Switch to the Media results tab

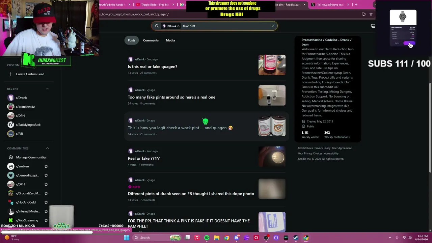(x=170, y=40)
